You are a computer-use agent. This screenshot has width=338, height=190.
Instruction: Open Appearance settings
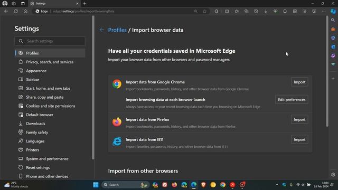[x=50, y=71]
